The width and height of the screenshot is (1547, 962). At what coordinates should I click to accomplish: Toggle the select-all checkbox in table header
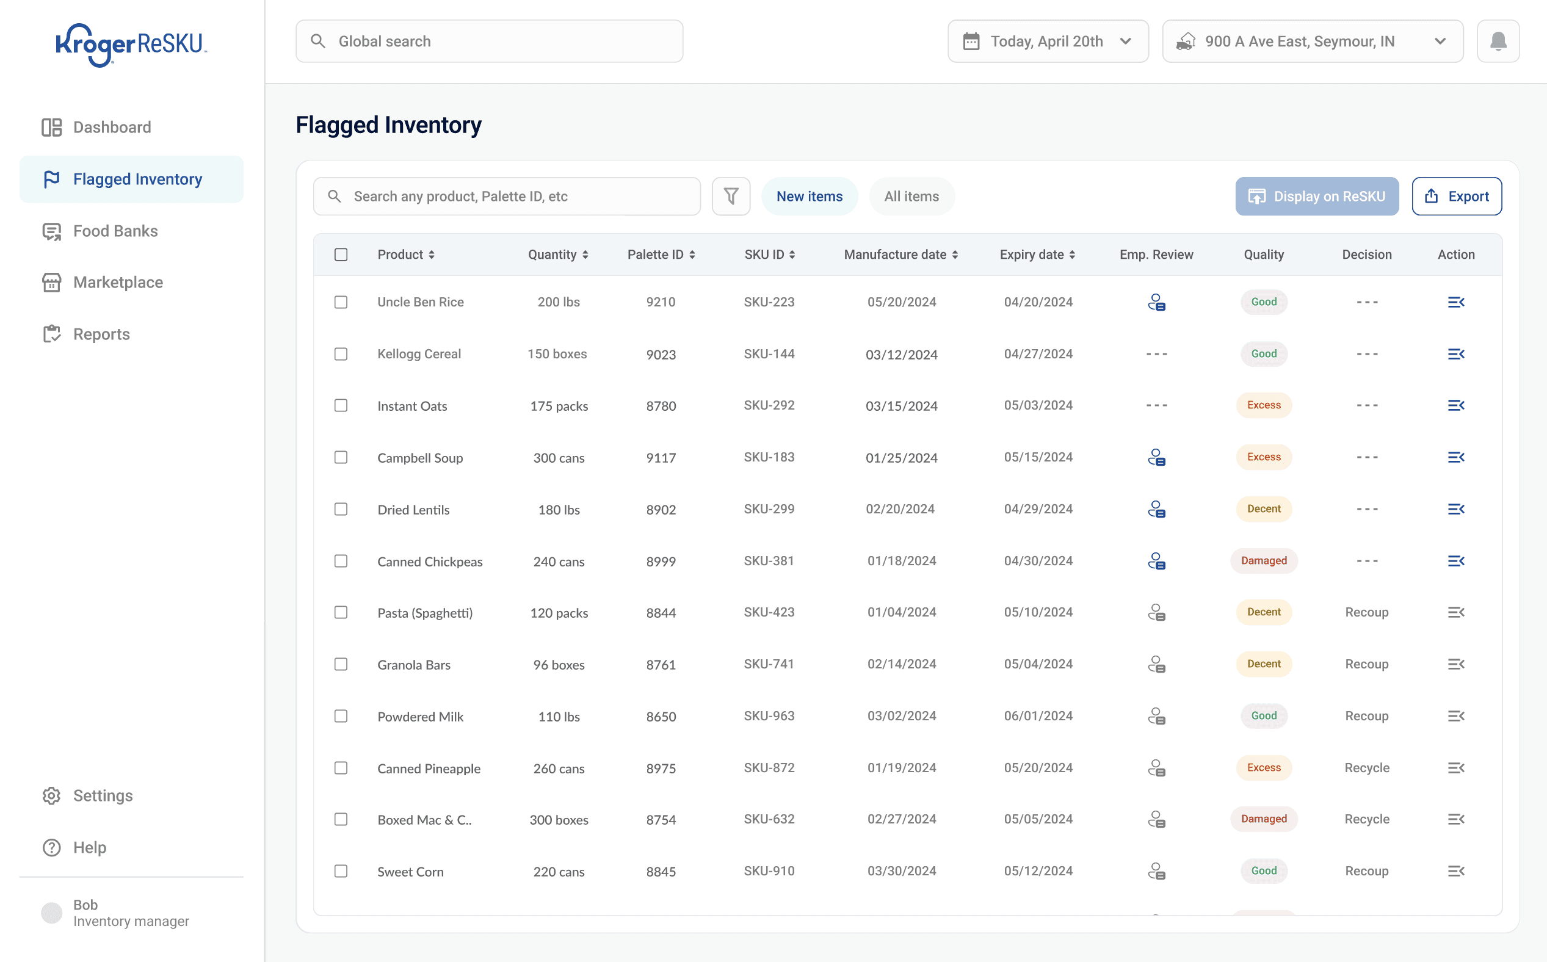click(x=341, y=255)
